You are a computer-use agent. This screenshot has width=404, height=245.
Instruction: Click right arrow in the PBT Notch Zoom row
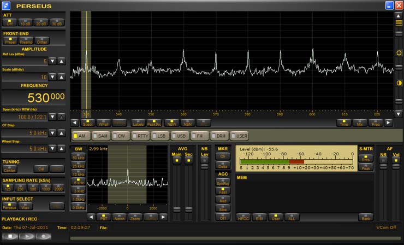pyautogui.click(x=163, y=217)
